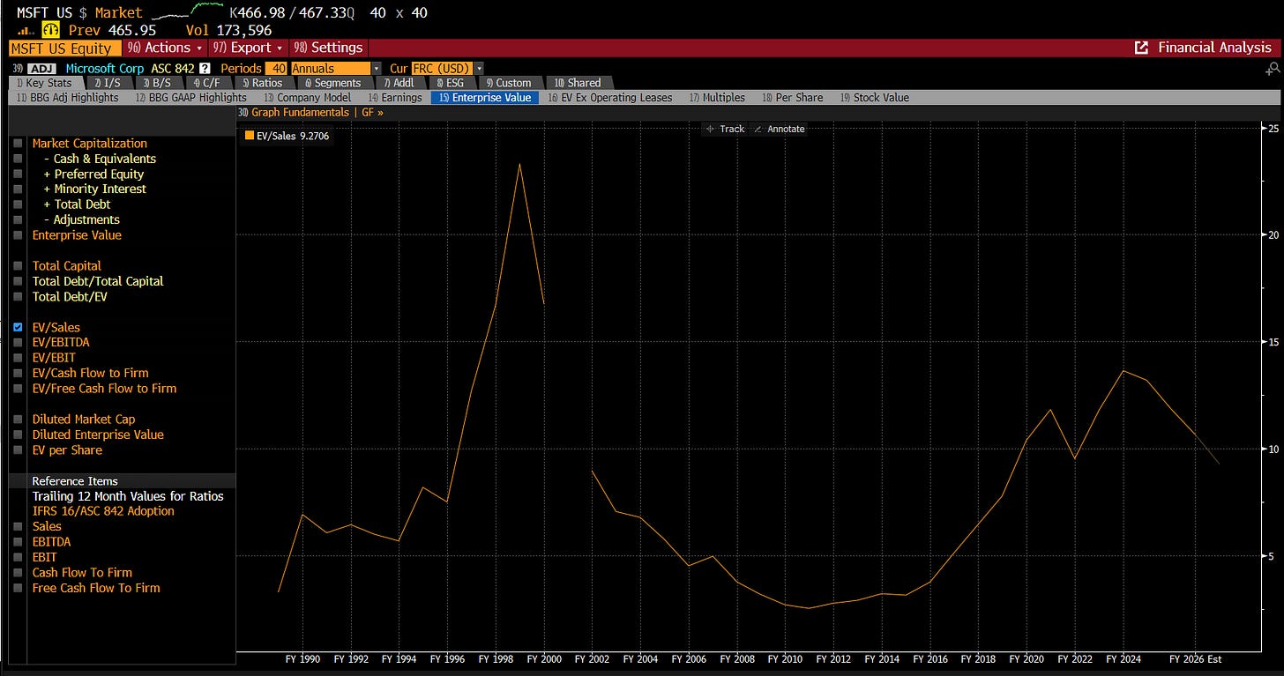Select the Enterprise Value sub-tab
The height and width of the screenshot is (676, 1284).
pos(484,98)
